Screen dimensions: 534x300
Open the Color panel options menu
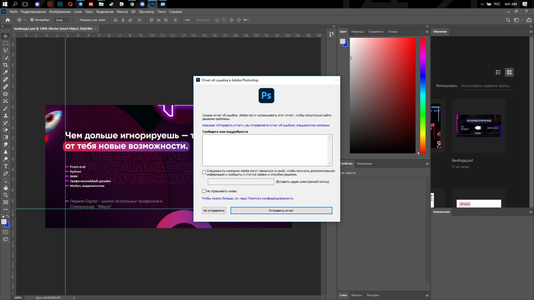(427, 32)
